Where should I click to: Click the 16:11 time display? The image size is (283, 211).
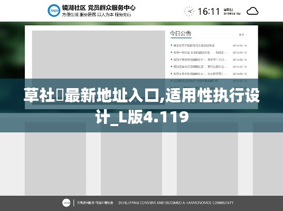(209, 12)
